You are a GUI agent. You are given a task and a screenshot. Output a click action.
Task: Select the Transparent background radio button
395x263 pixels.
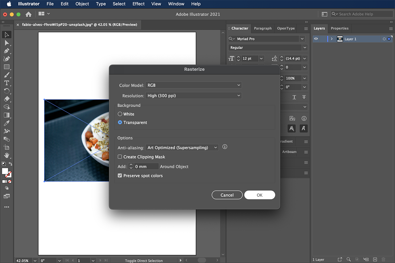click(x=120, y=122)
